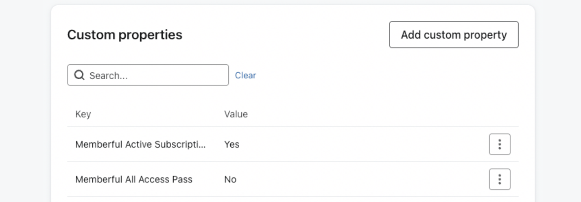Image resolution: width=581 pixels, height=202 pixels.
Task: Click the Add custom property button
Action: pos(454,35)
